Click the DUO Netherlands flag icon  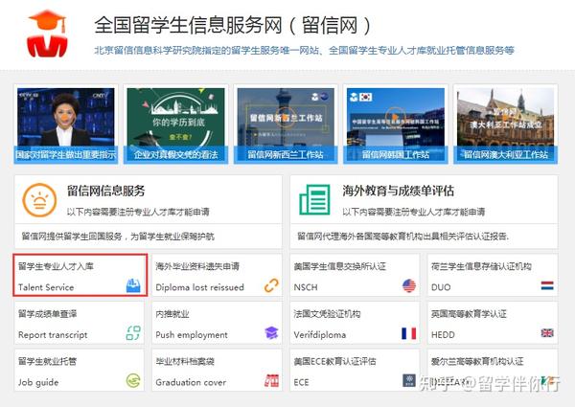[x=547, y=285]
